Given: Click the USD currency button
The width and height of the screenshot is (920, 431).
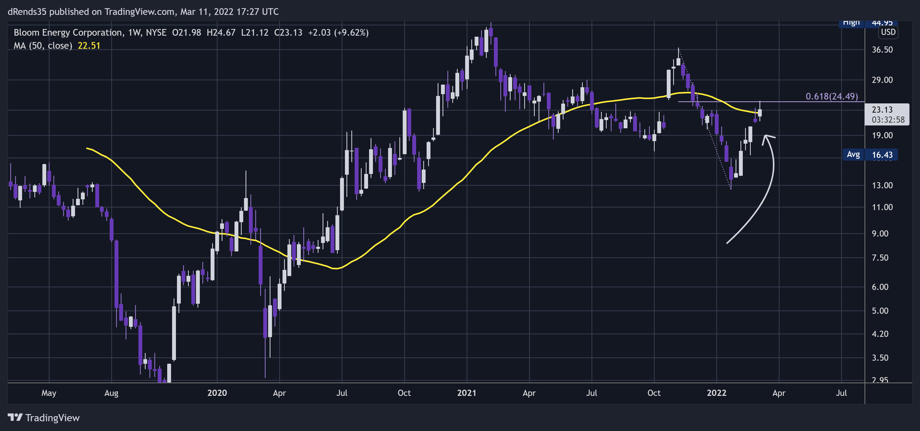Looking at the screenshot, I should [x=888, y=32].
